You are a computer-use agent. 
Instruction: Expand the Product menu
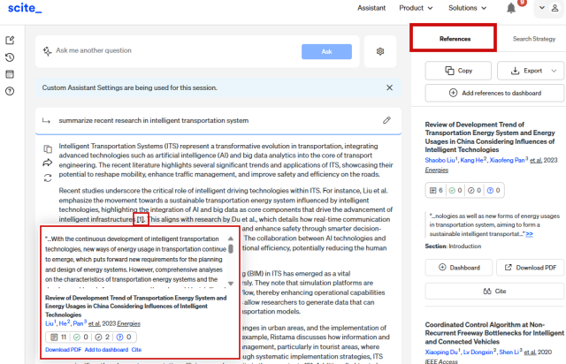(416, 8)
